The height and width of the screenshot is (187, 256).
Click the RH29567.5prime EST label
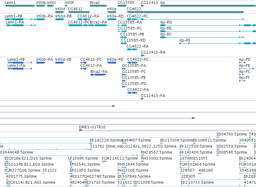[x=156, y=152]
